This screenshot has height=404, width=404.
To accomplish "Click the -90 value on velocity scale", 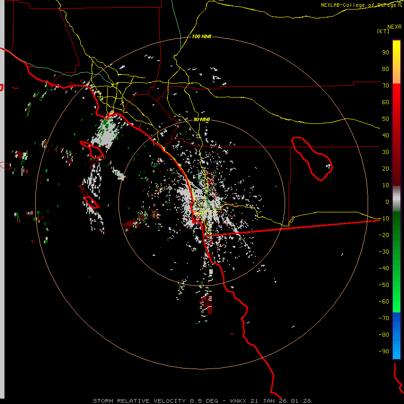I will point(384,351).
